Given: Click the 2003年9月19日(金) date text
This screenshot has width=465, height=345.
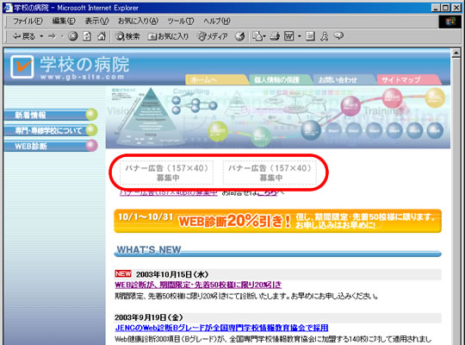Looking at the screenshot, I should click(149, 317).
